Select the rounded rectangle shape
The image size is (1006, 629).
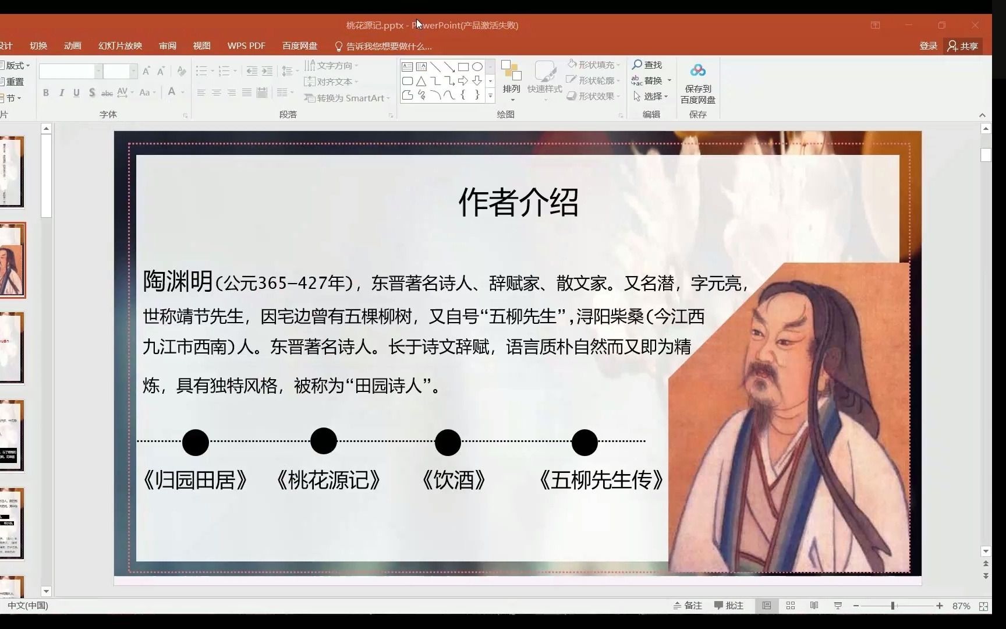(x=408, y=81)
